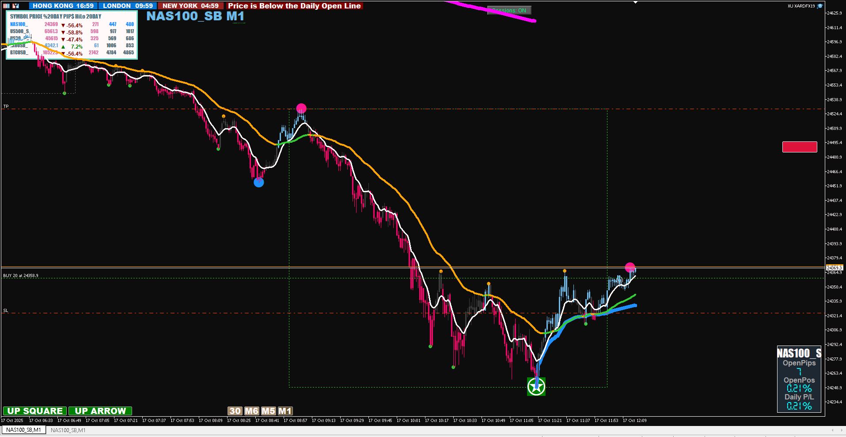Click the 'Price is Below the Daily Open Line' label

(x=295, y=6)
